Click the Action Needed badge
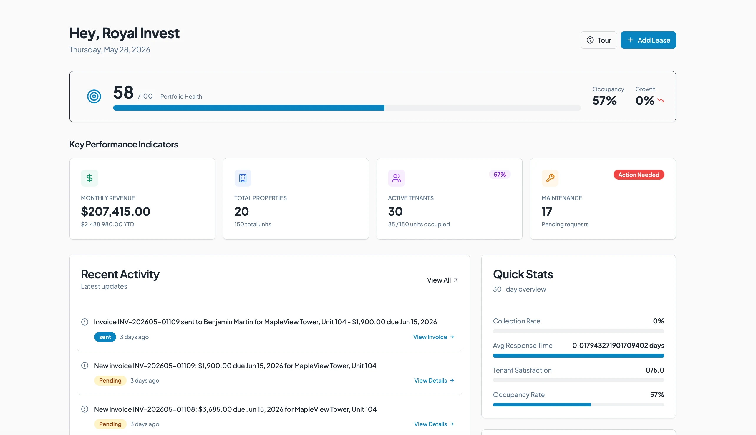This screenshot has height=435, width=756. coord(639,175)
